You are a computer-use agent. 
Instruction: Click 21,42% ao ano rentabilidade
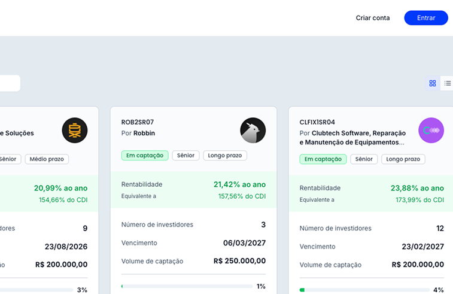[x=239, y=184]
